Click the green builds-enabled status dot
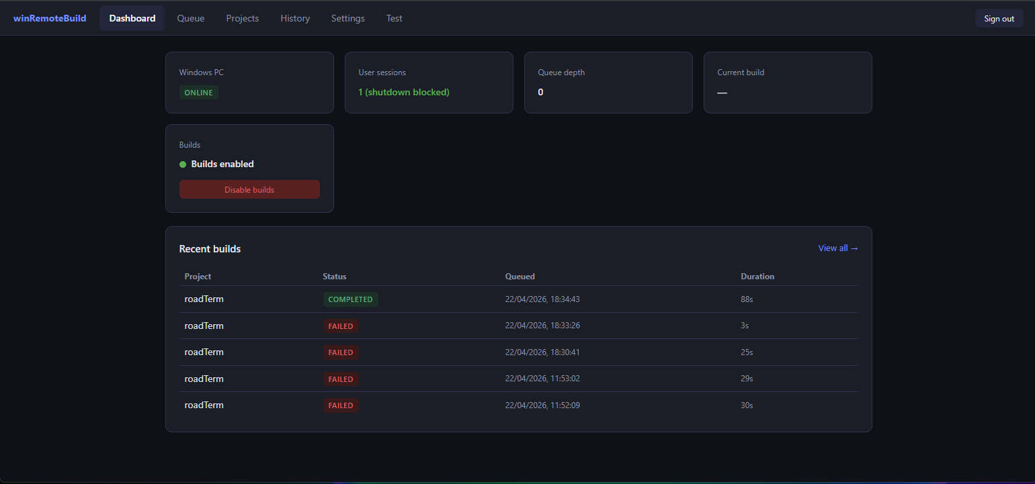 [x=182, y=164]
